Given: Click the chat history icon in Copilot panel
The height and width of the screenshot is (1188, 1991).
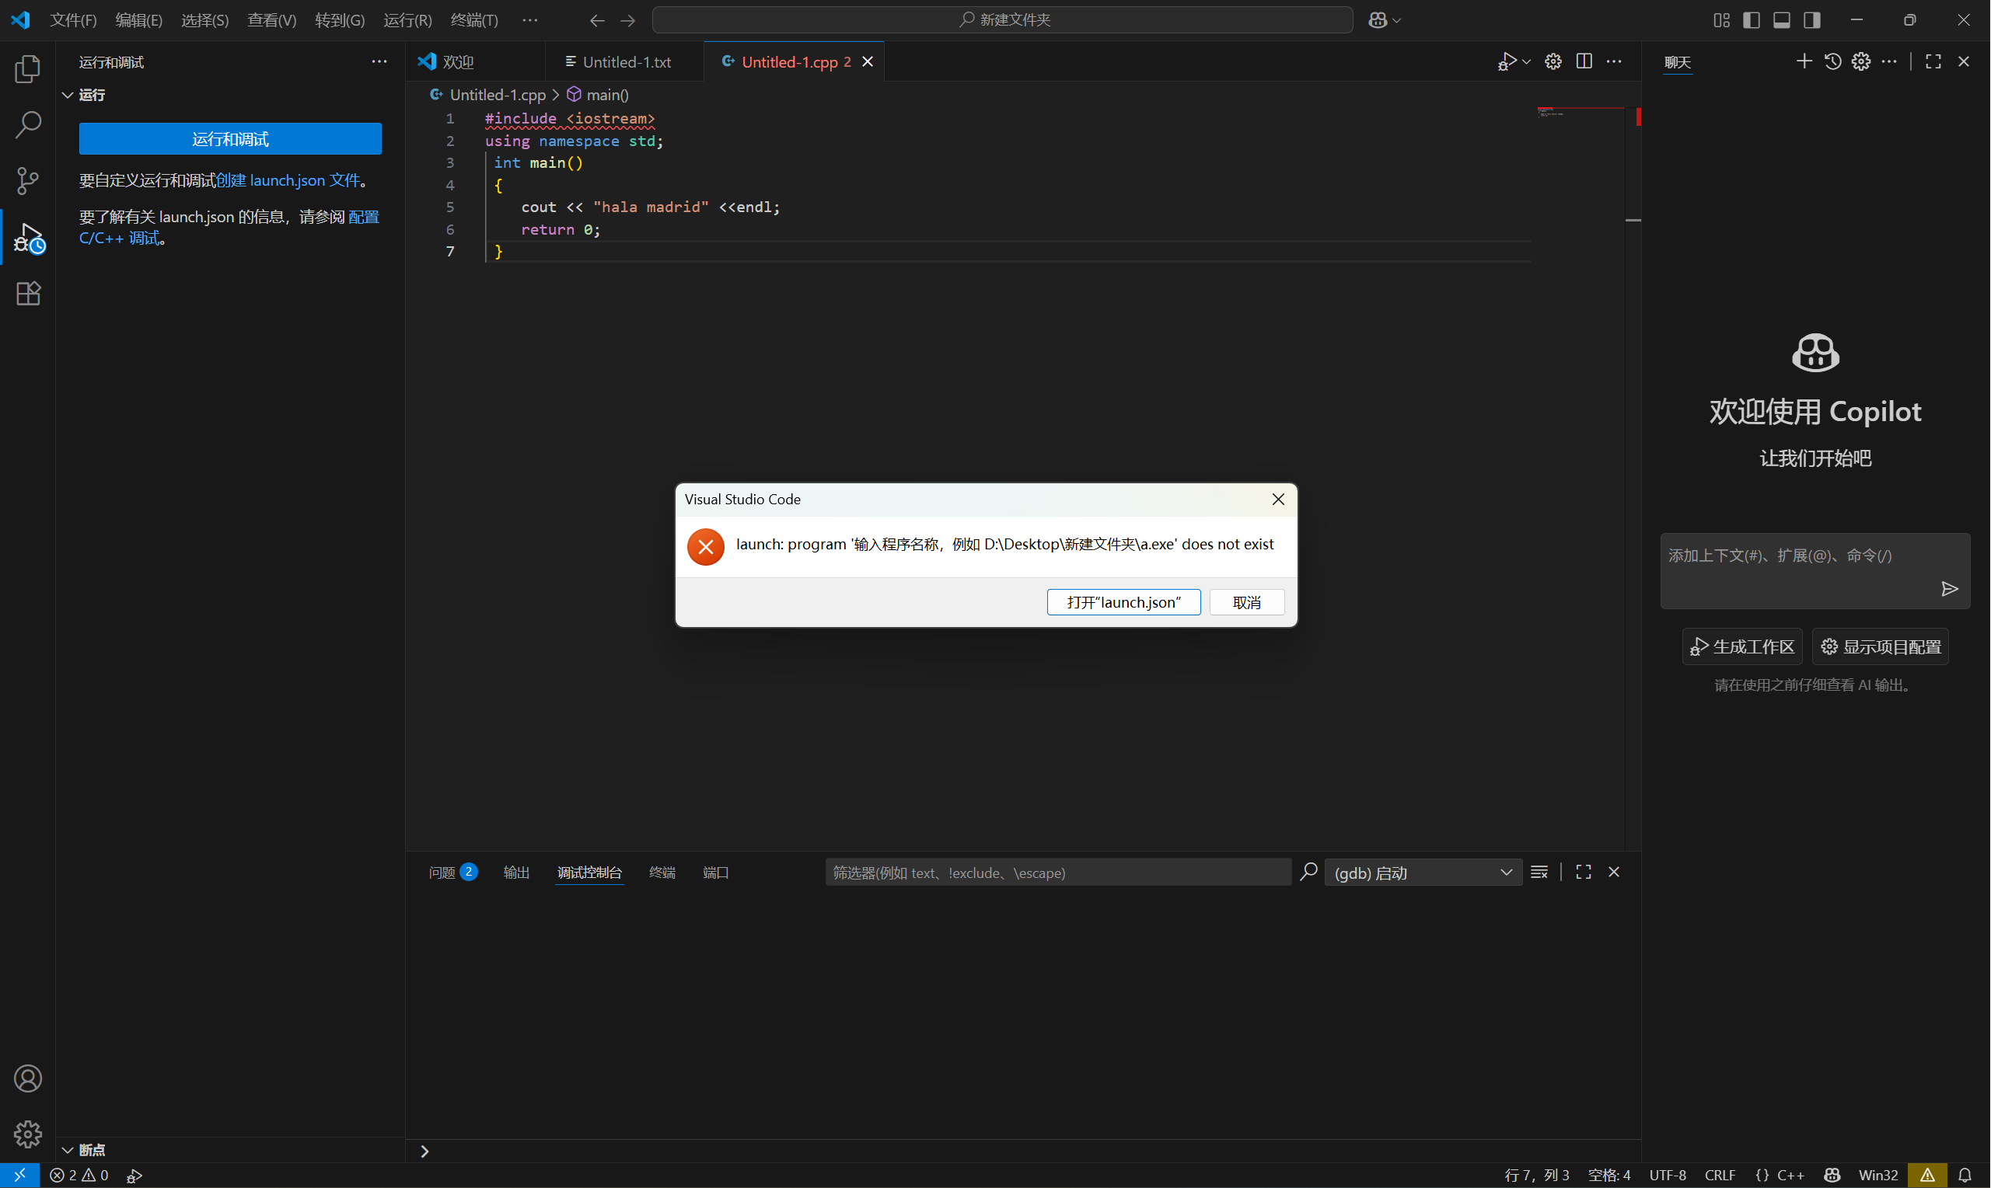Looking at the screenshot, I should pos(1832,61).
